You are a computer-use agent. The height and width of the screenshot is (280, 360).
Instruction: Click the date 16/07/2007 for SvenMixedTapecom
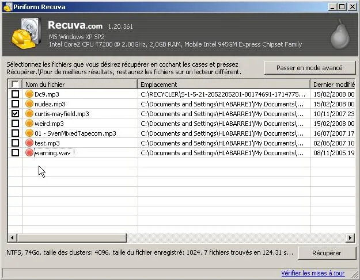[334, 133]
